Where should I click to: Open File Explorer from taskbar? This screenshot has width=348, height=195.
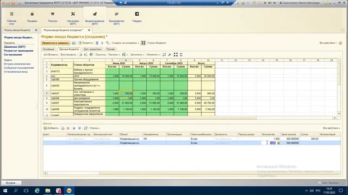point(48,191)
